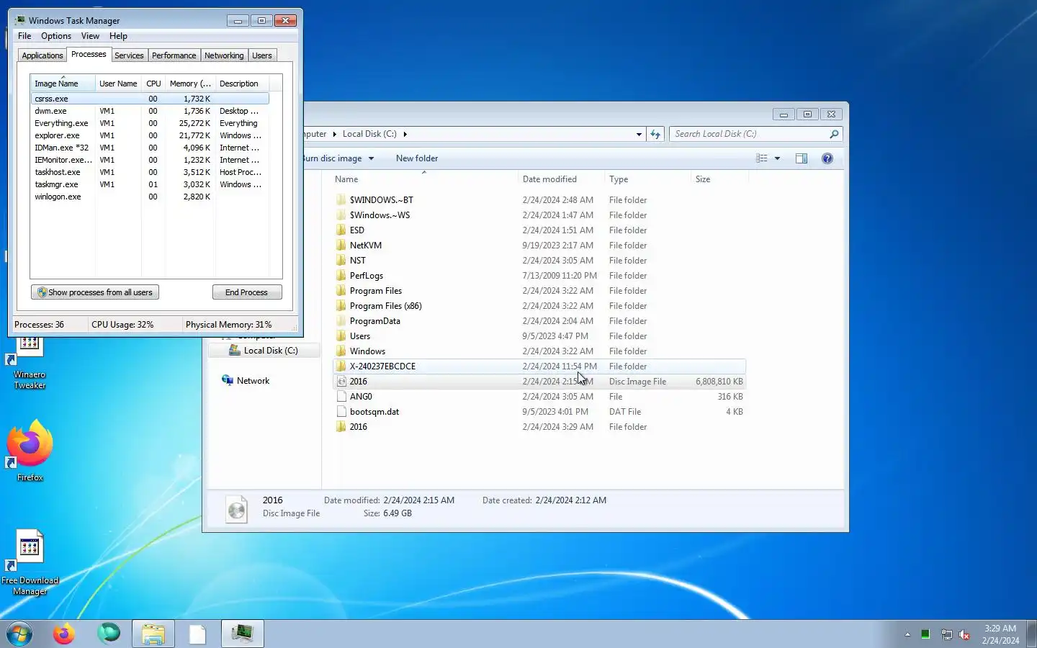Expand the Burn disc image dropdown arrow
This screenshot has width=1037, height=648.
[x=372, y=158]
